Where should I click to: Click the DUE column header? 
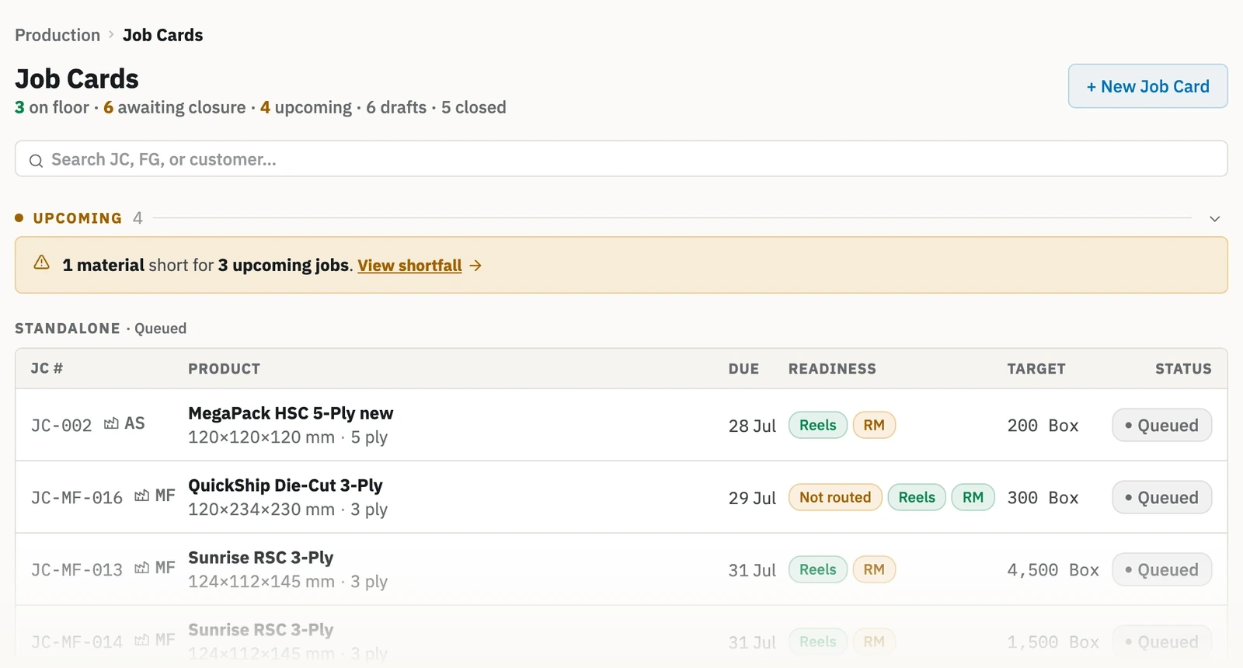point(743,368)
